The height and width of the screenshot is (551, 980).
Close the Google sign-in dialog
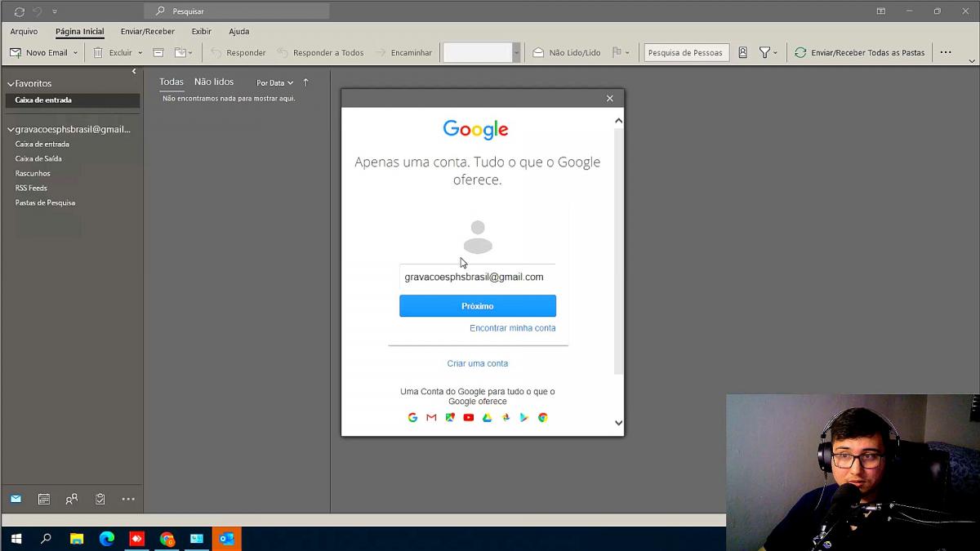[609, 98]
